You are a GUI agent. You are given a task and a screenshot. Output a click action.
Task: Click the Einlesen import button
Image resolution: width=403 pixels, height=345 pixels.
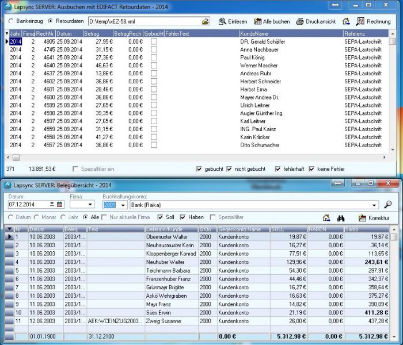[x=233, y=22]
